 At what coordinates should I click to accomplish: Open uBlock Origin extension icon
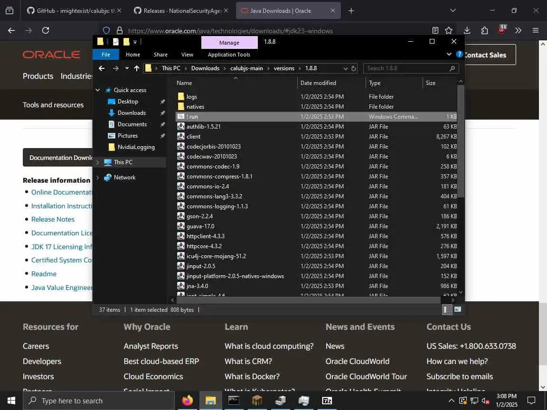(501, 29)
